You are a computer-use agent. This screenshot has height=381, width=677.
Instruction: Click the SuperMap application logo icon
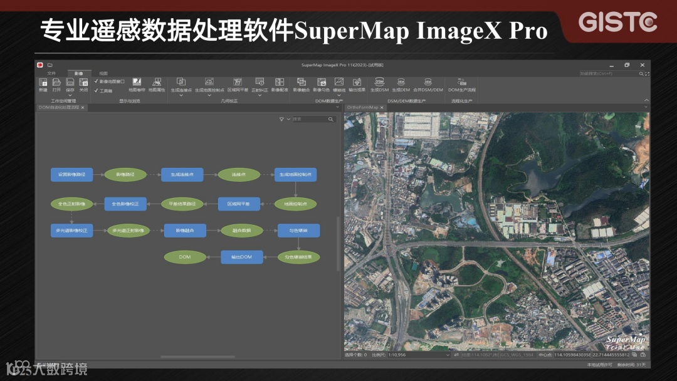40,65
